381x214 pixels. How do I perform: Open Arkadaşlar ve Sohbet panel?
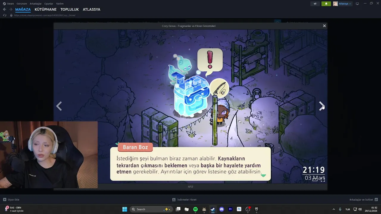pyautogui.click(x=363, y=200)
